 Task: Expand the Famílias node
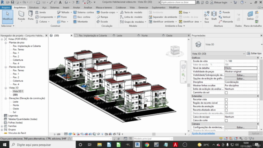2,126
